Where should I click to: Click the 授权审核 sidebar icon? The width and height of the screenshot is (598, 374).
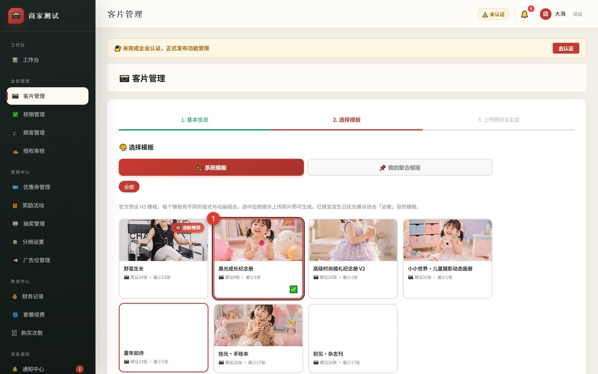(x=15, y=151)
